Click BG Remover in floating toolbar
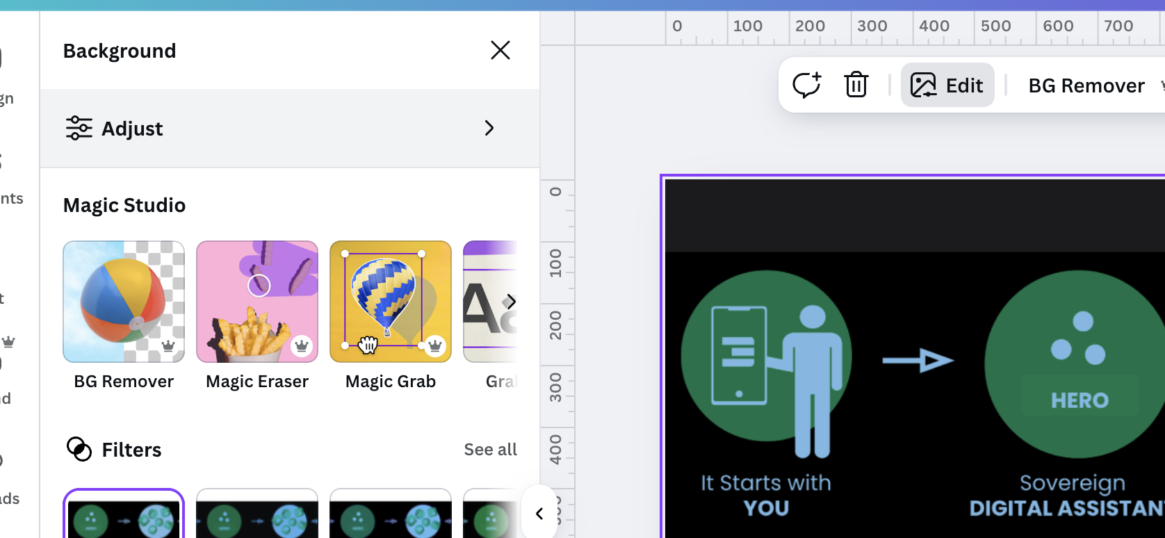Image resolution: width=1165 pixels, height=538 pixels. [x=1086, y=85]
